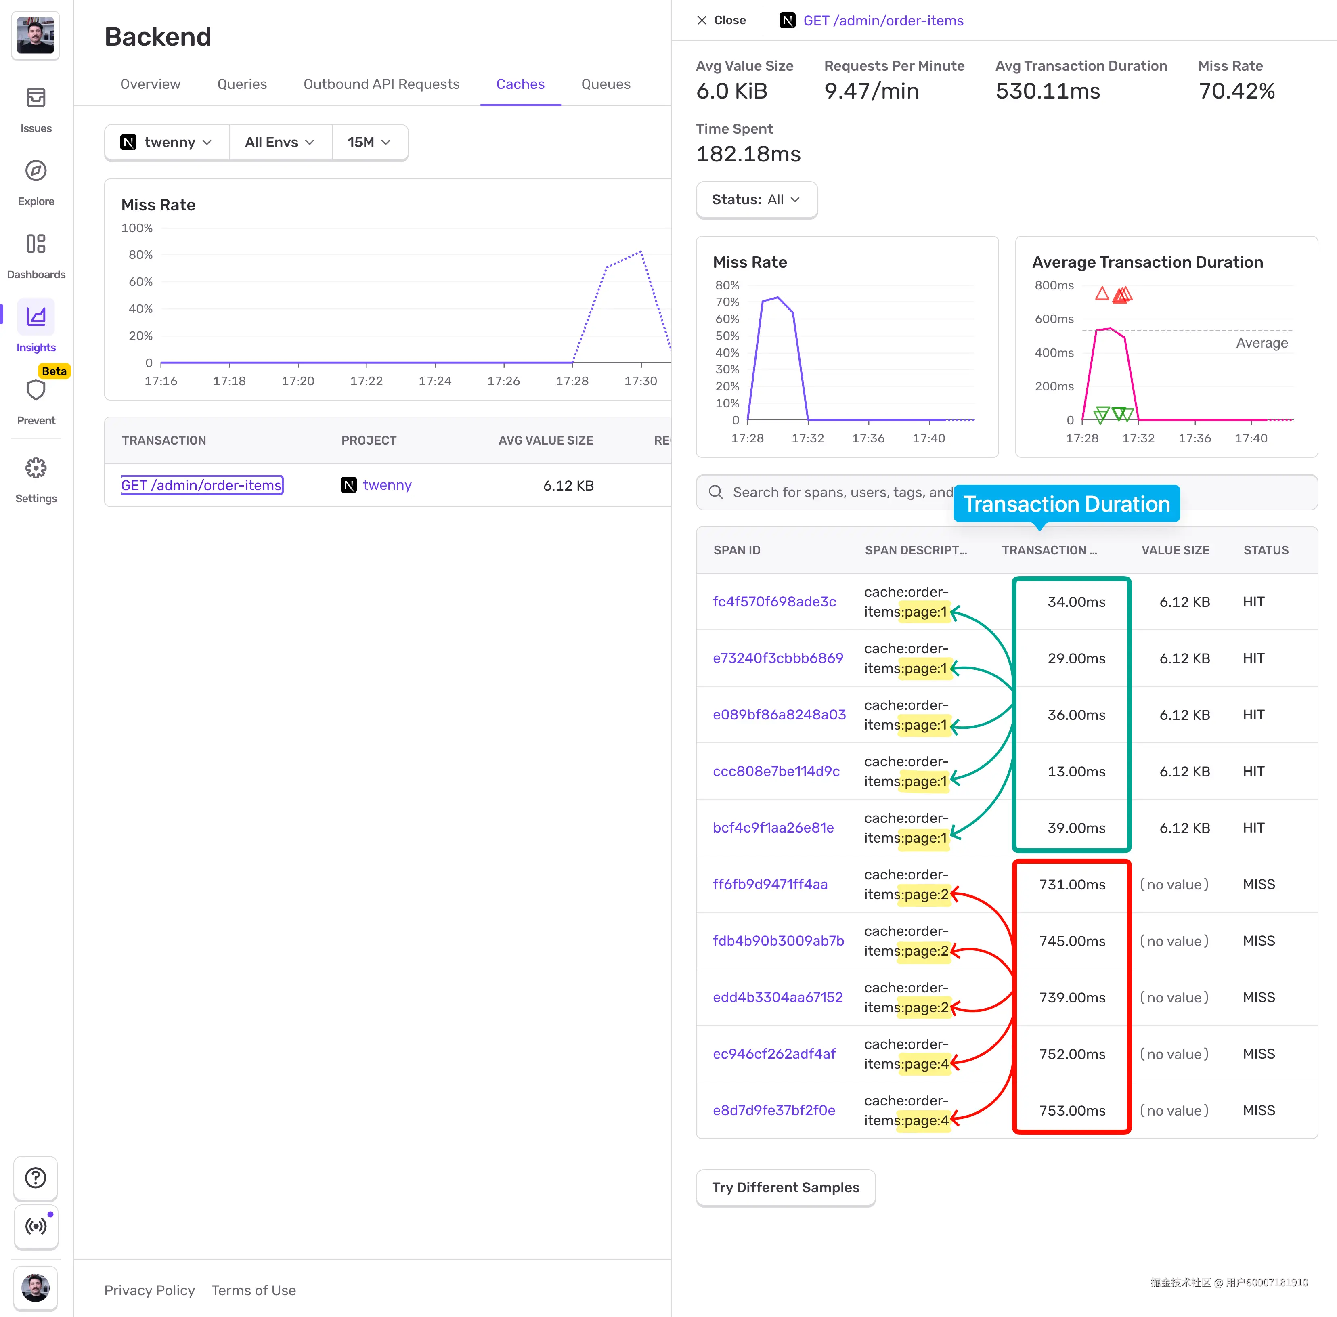This screenshot has width=1337, height=1317.
Task: Switch to the Queries tab
Action: pyautogui.click(x=241, y=84)
